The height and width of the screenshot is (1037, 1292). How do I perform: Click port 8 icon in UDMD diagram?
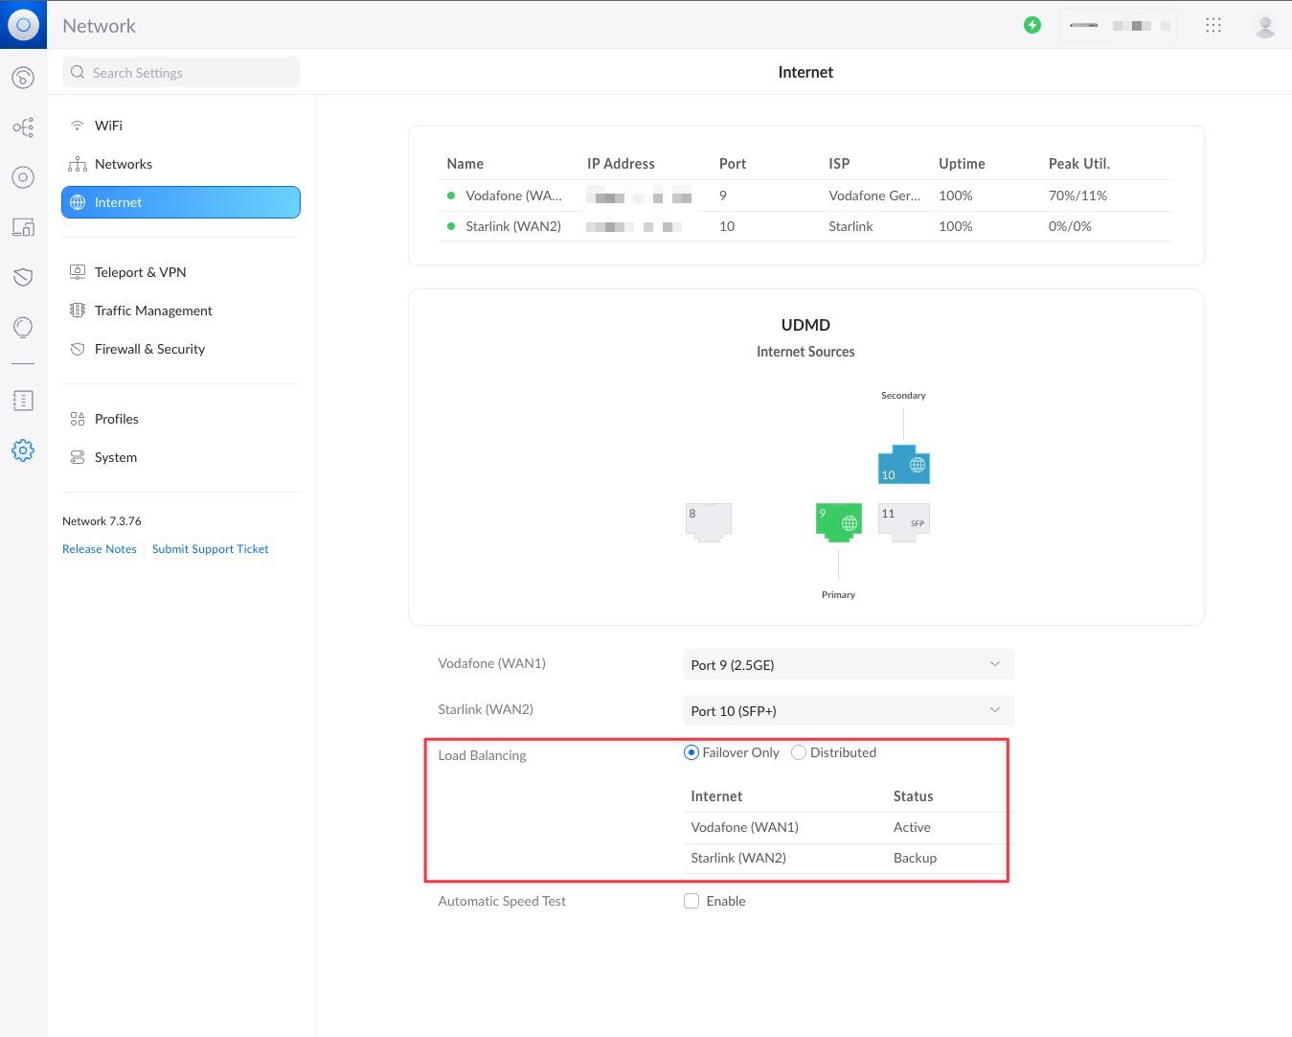coord(709,522)
